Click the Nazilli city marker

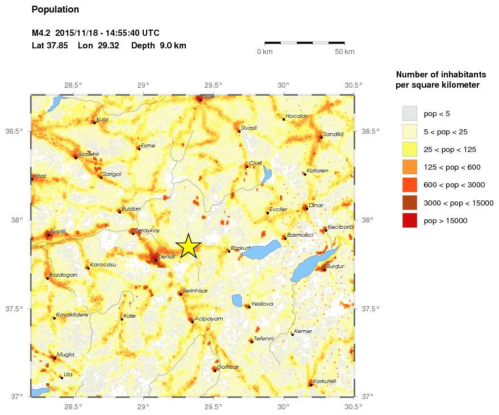49,235
